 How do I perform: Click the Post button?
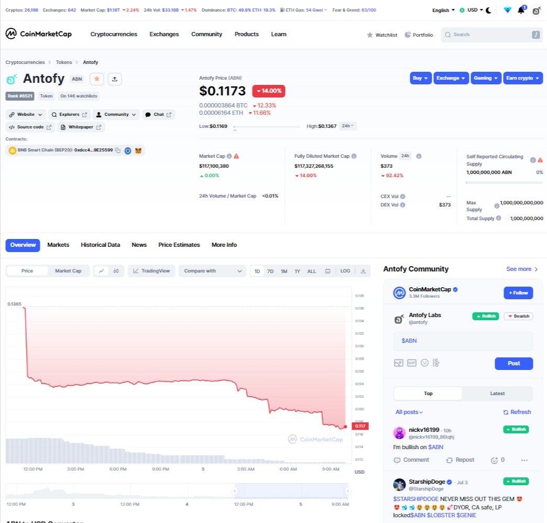click(513, 363)
